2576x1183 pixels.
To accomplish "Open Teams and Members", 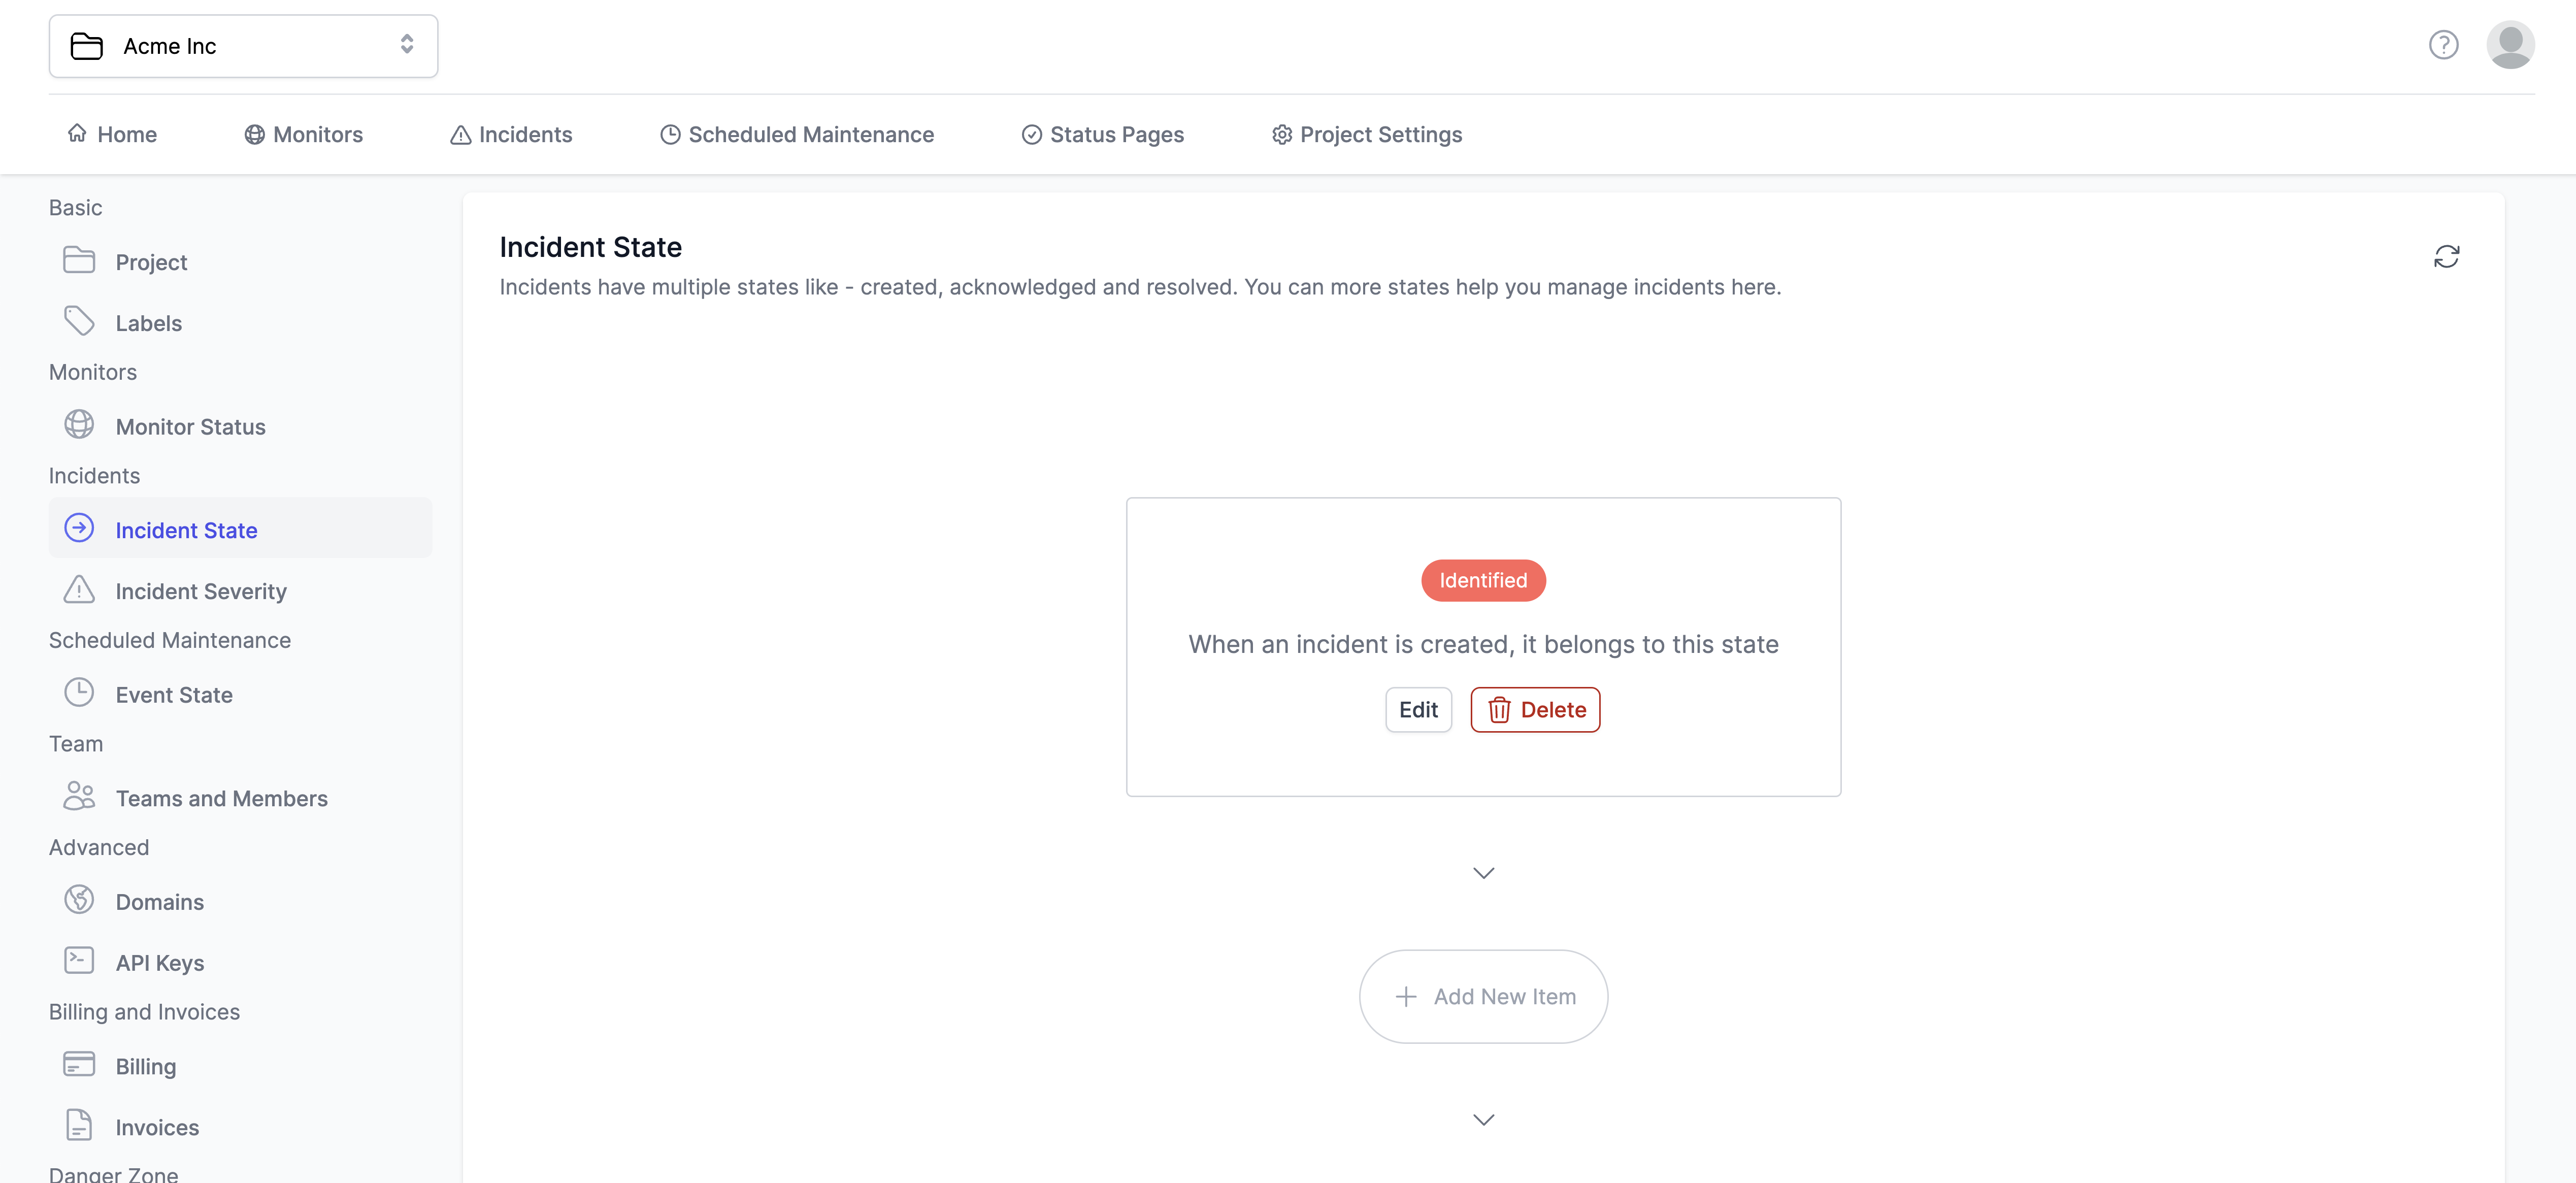I will pyautogui.click(x=240, y=799).
